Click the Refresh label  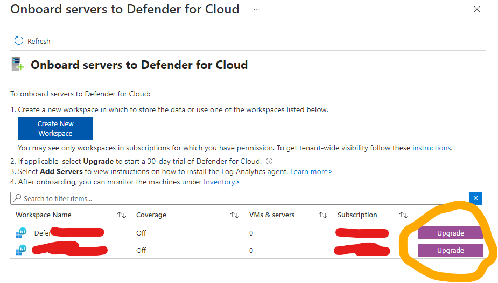39,41
